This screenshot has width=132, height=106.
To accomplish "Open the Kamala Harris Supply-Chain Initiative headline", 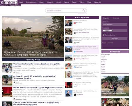I will click(x=36, y=104).
